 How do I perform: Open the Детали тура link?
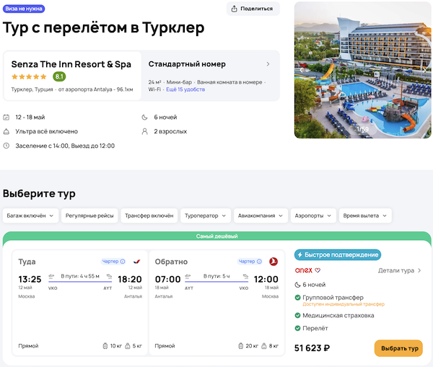point(400,270)
